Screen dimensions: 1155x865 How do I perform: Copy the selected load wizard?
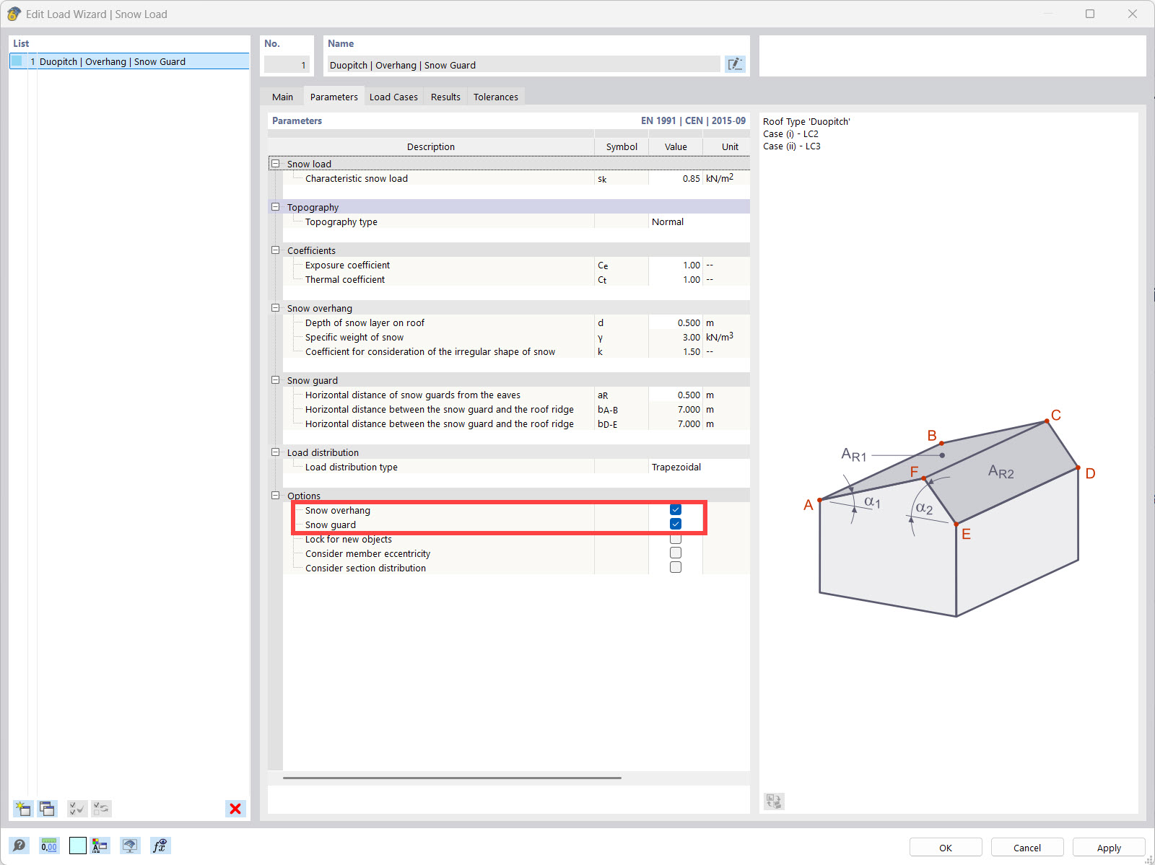(47, 808)
